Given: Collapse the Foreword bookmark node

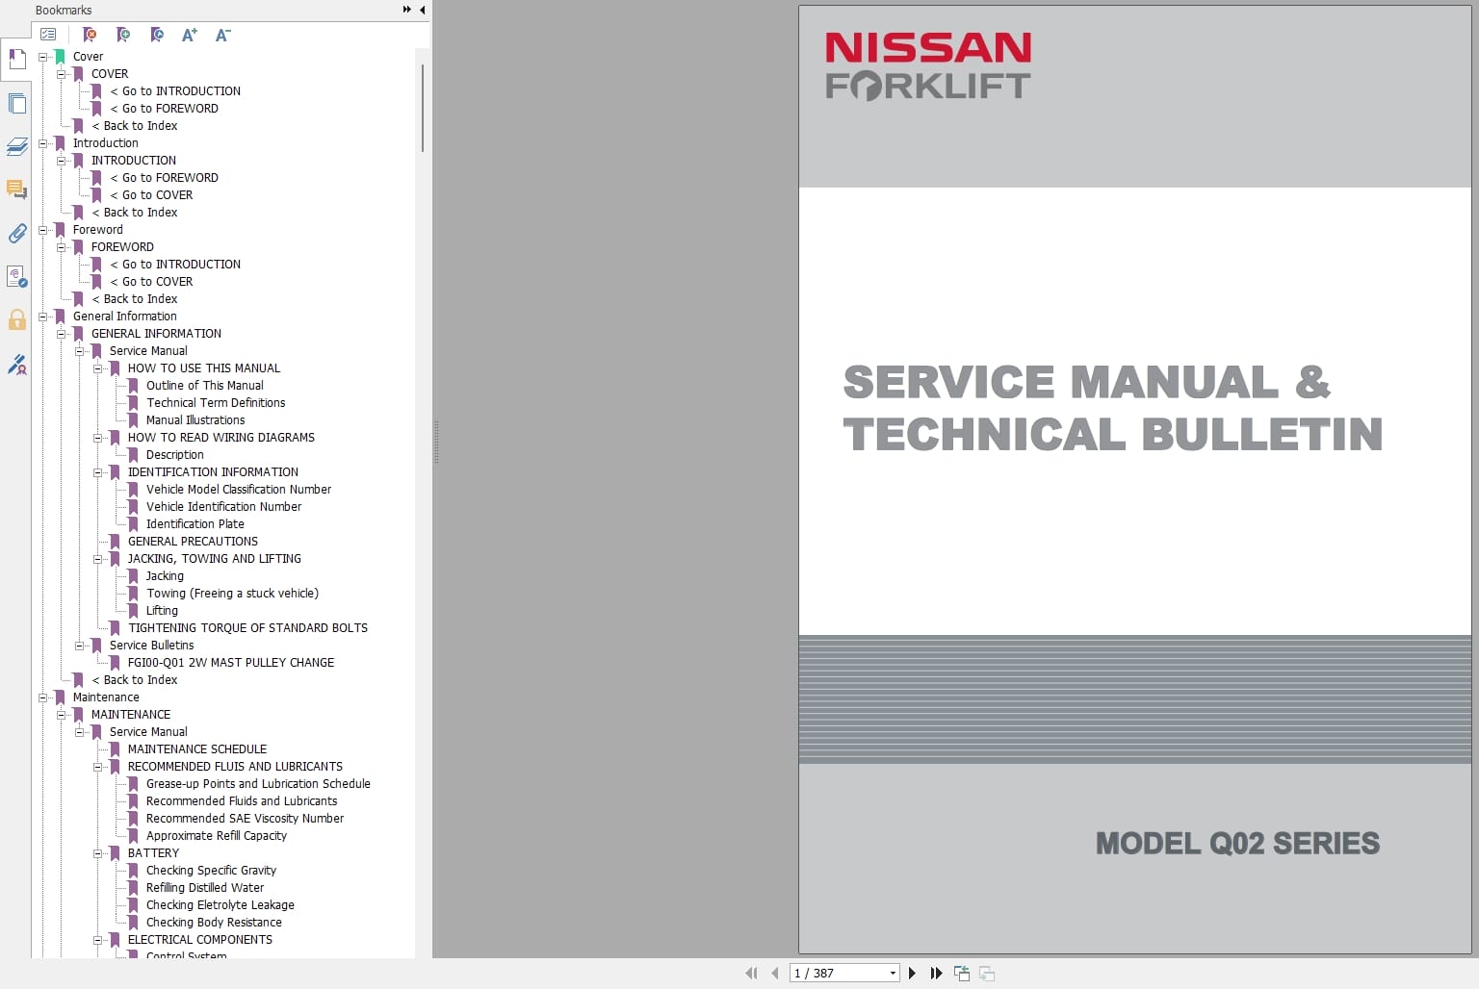Looking at the screenshot, I should coord(42,230).
